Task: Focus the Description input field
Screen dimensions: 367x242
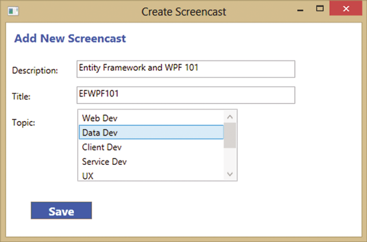Action: coord(186,69)
